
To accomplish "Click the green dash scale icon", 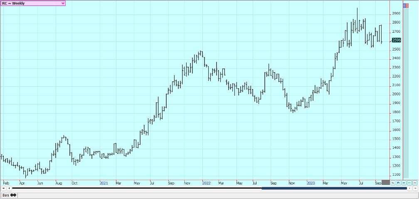I will tap(409, 183).
